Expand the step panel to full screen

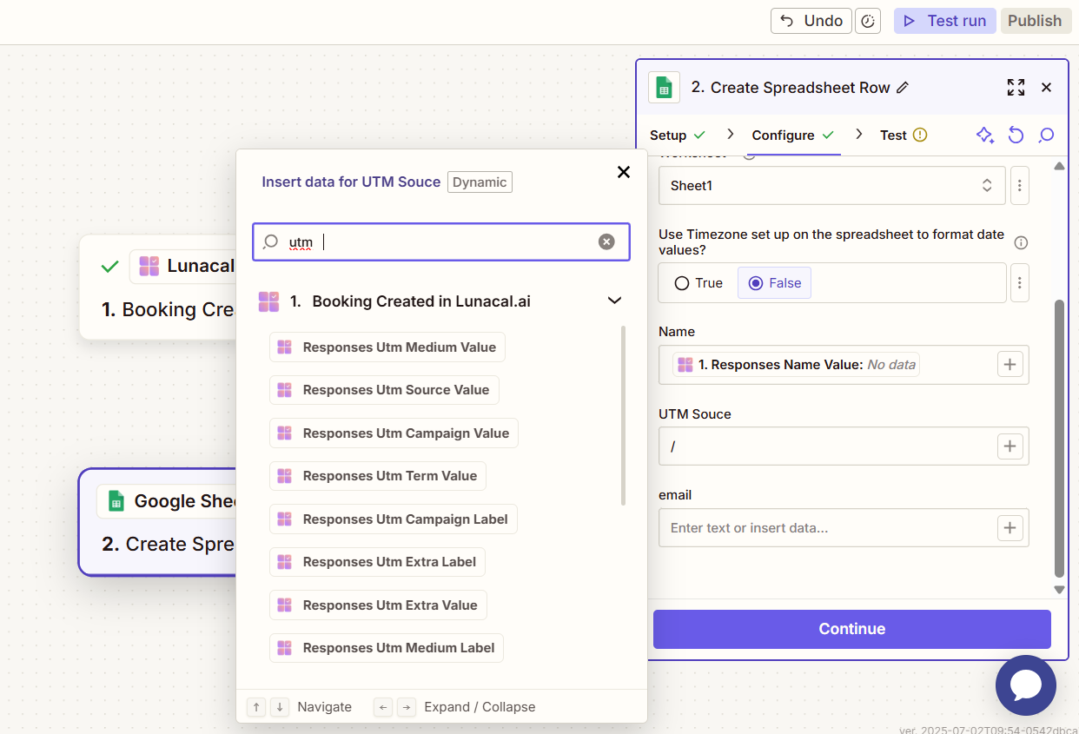[x=1016, y=87]
